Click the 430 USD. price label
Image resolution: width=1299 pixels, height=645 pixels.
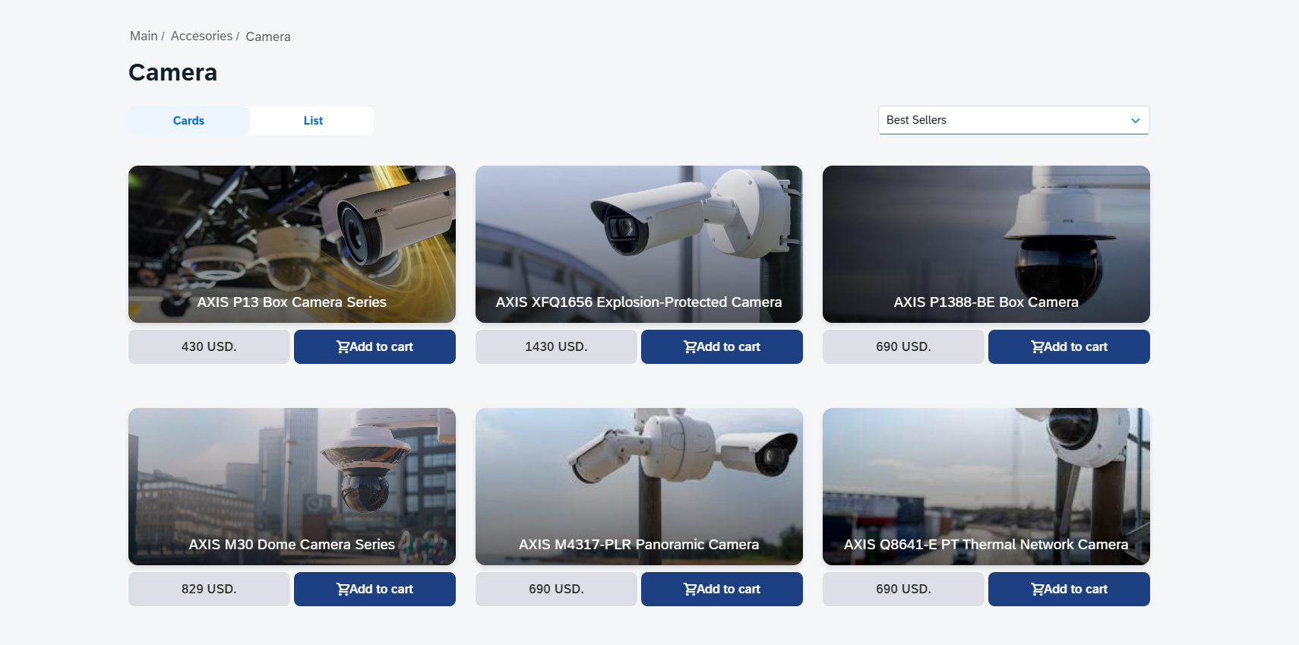[x=209, y=346]
